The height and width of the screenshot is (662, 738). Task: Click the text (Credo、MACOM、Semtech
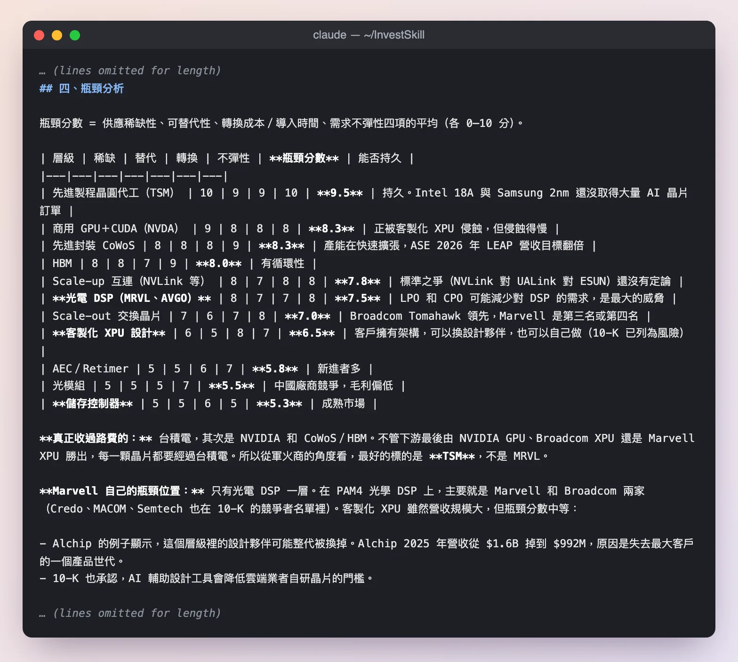click(113, 509)
